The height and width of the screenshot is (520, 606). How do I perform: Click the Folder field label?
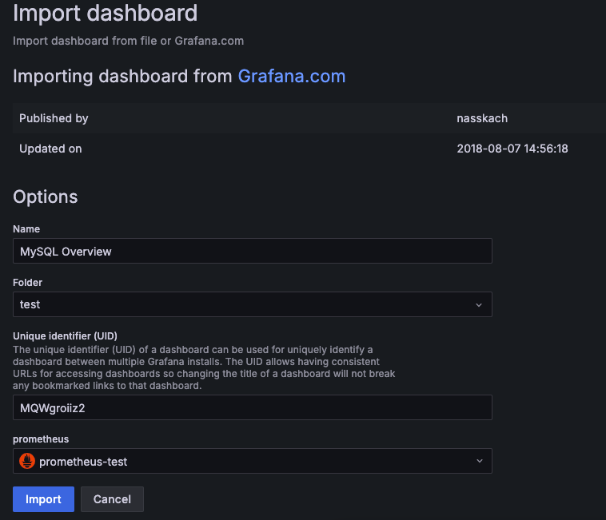[27, 283]
